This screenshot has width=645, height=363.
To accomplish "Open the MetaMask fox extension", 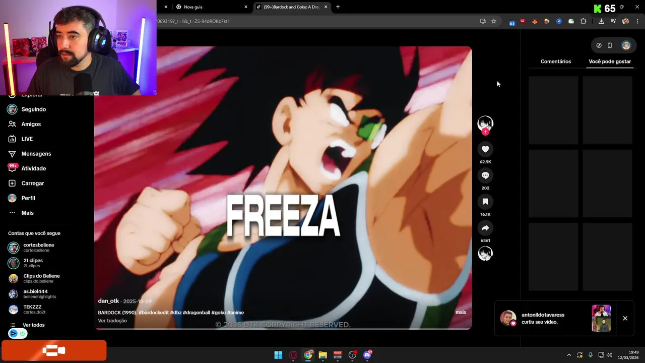I will pyautogui.click(x=535, y=21).
